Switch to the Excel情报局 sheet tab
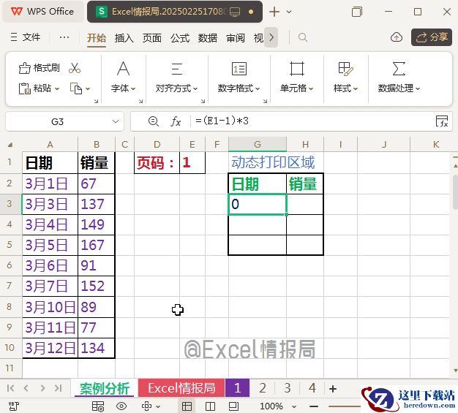 click(x=181, y=388)
